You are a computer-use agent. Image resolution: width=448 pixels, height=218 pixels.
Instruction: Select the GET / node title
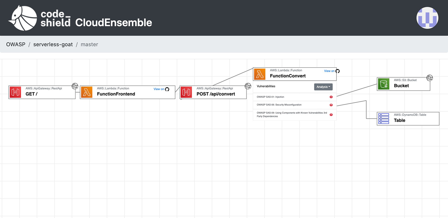tap(31, 94)
